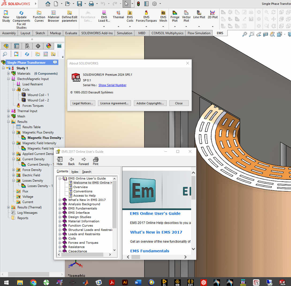The height and width of the screenshot is (286, 291).
Task: Toggle the Hide pane in the Help viewer
Action: tap(59, 161)
